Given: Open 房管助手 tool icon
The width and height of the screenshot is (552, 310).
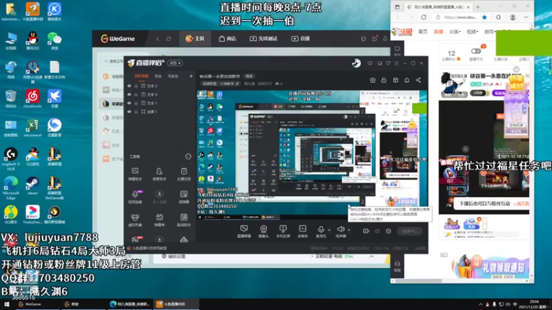Looking at the screenshot, I should coord(159,174).
